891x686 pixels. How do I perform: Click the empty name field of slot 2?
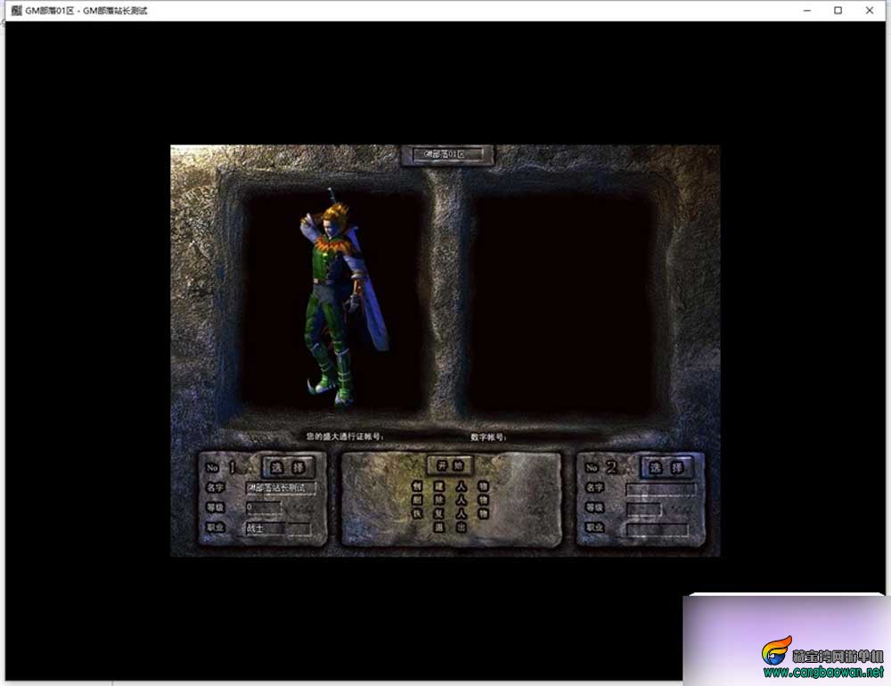(x=661, y=488)
